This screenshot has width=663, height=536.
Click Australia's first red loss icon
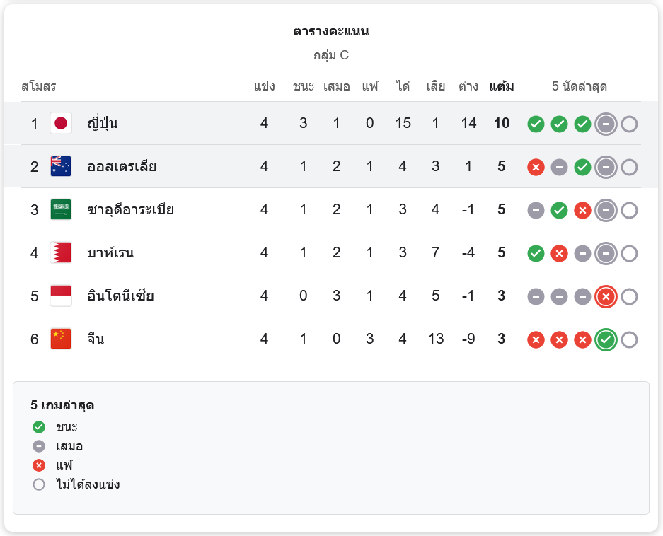536,168
